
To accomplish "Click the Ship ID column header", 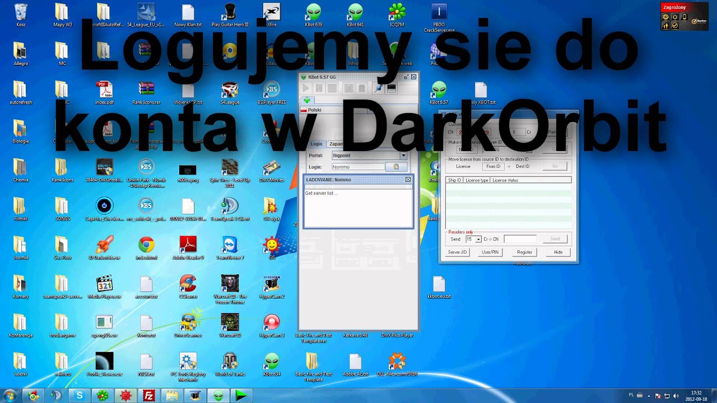I will coord(454,180).
